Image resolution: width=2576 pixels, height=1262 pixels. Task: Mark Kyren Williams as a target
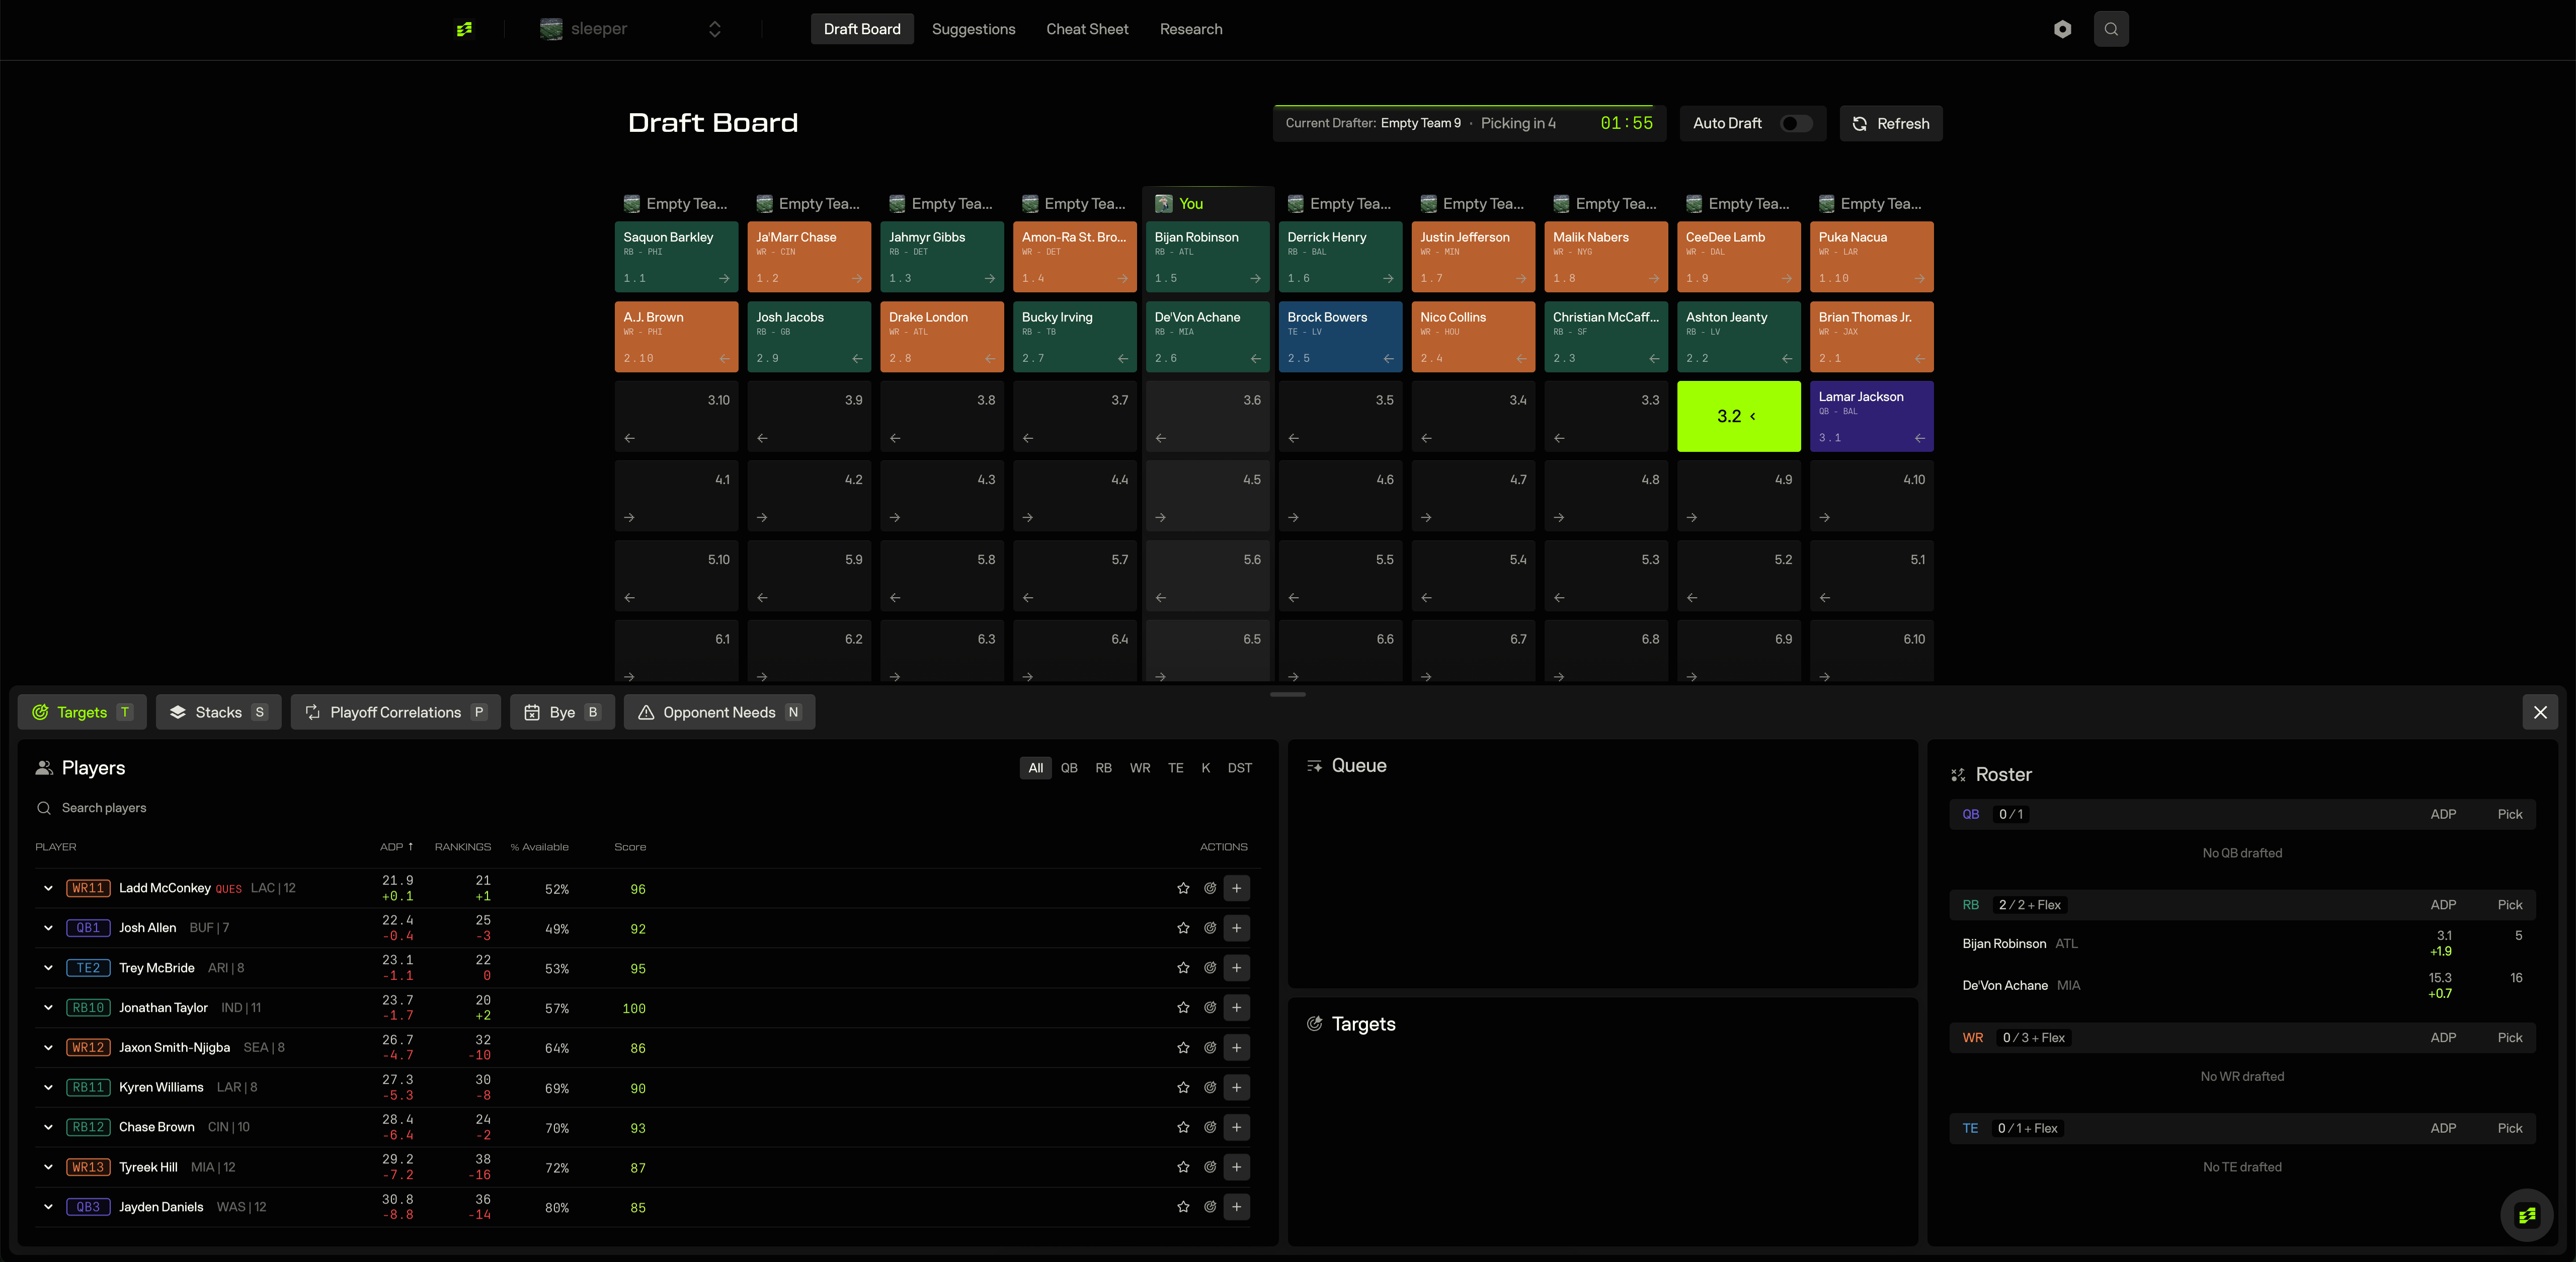(1210, 1087)
